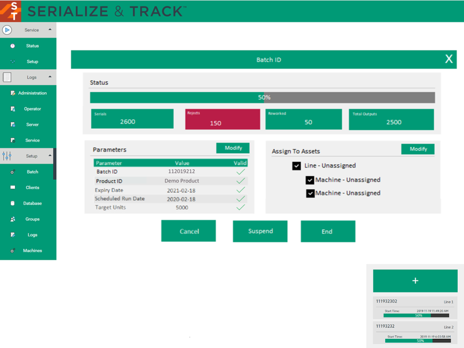Toggle the first Machine - Unassigned checkbox

coord(310,180)
